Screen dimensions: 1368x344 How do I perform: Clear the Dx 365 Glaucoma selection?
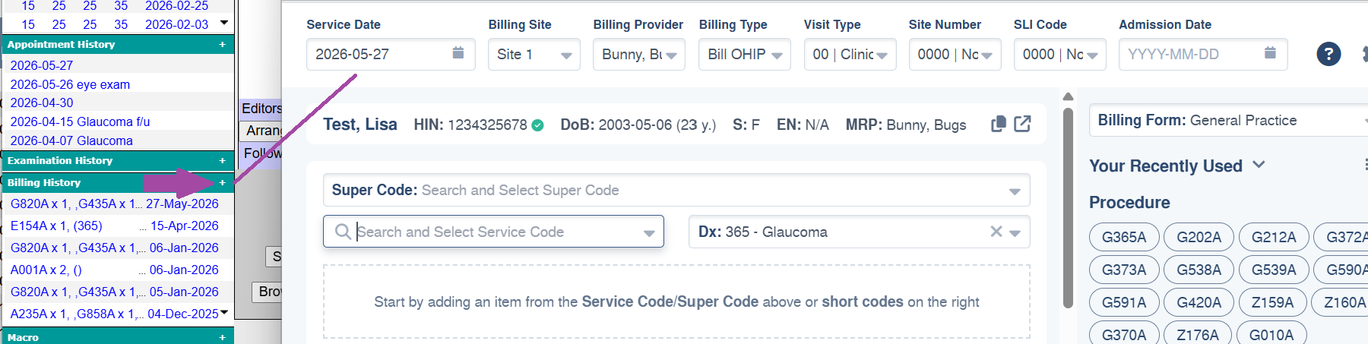point(996,232)
